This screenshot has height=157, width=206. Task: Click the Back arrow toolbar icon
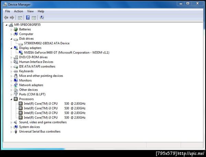coord(6,17)
